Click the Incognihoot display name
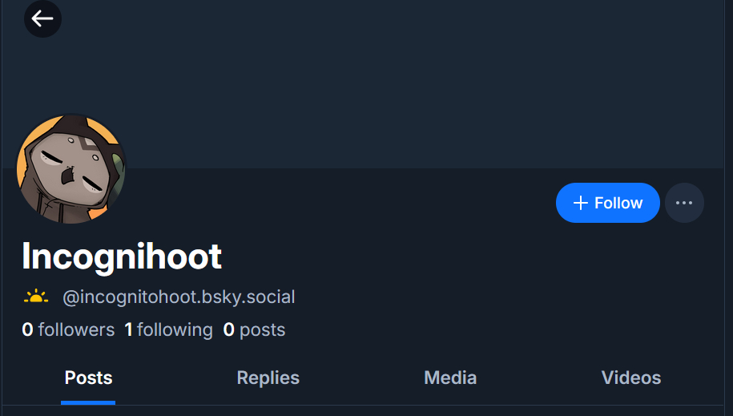 [122, 256]
